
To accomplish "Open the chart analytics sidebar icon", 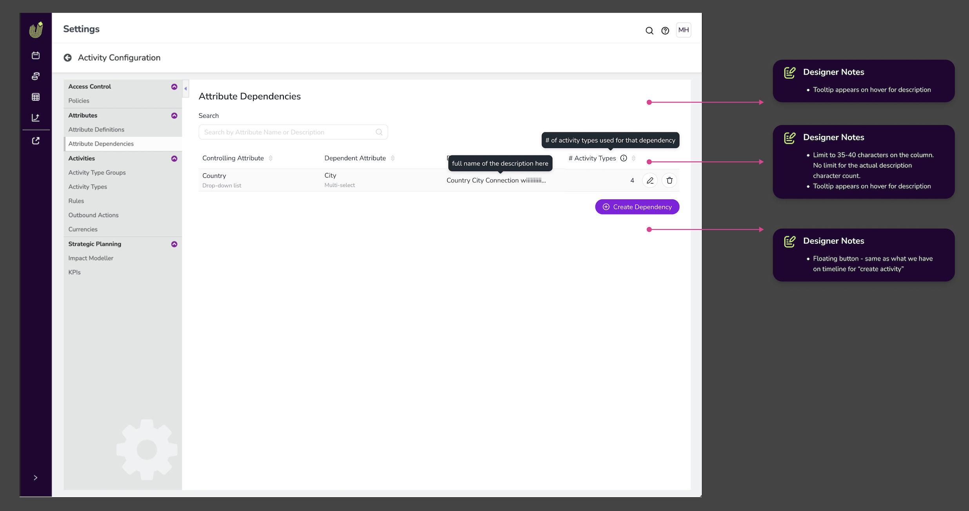I will click(36, 118).
